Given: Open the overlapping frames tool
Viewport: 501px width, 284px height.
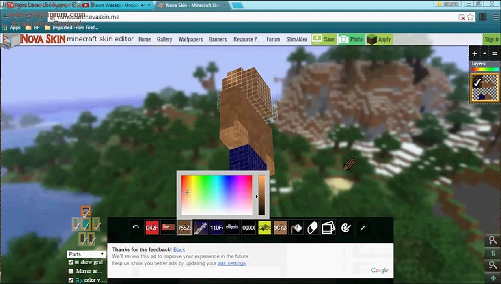Looking at the screenshot, I should (x=328, y=228).
